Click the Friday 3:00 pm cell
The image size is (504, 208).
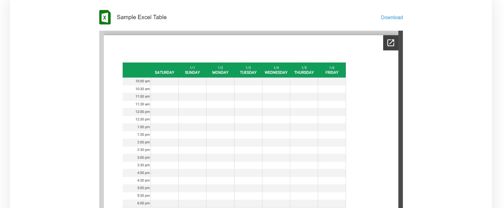332,158
